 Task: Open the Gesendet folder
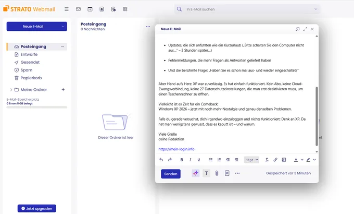click(x=30, y=62)
